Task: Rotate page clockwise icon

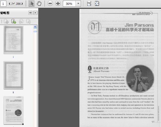Action: 28,21
